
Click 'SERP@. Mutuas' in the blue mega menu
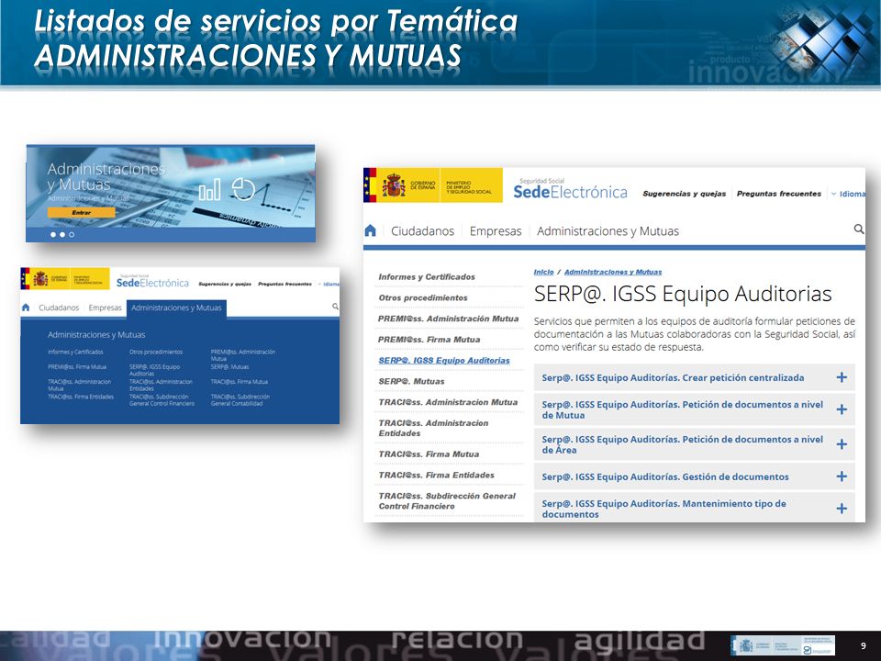pyautogui.click(x=229, y=366)
